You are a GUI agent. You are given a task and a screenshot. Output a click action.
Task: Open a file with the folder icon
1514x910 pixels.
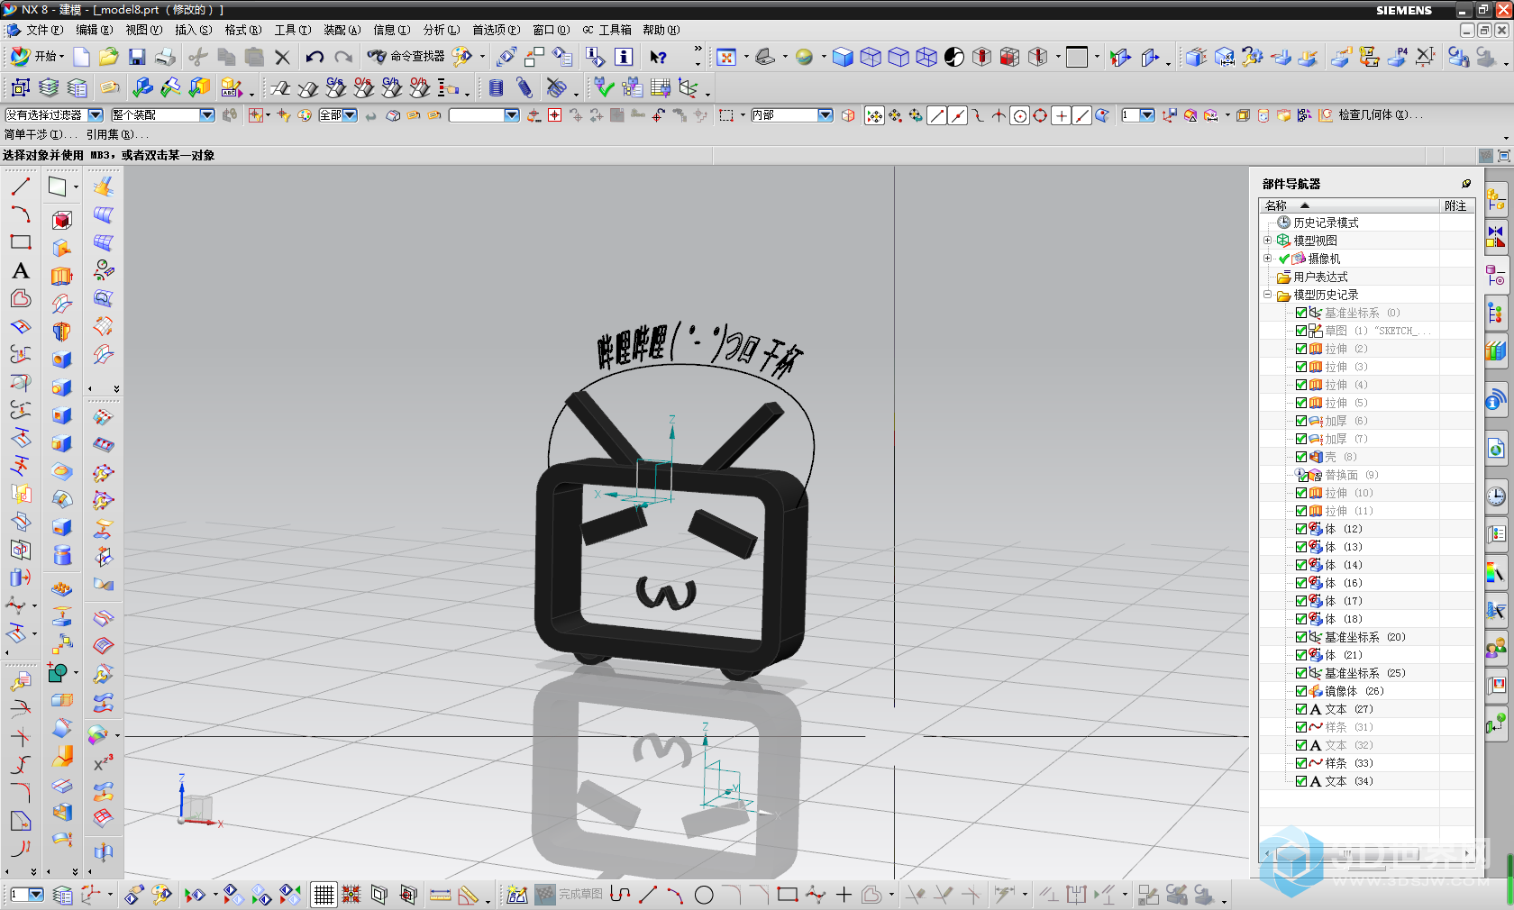[109, 57]
